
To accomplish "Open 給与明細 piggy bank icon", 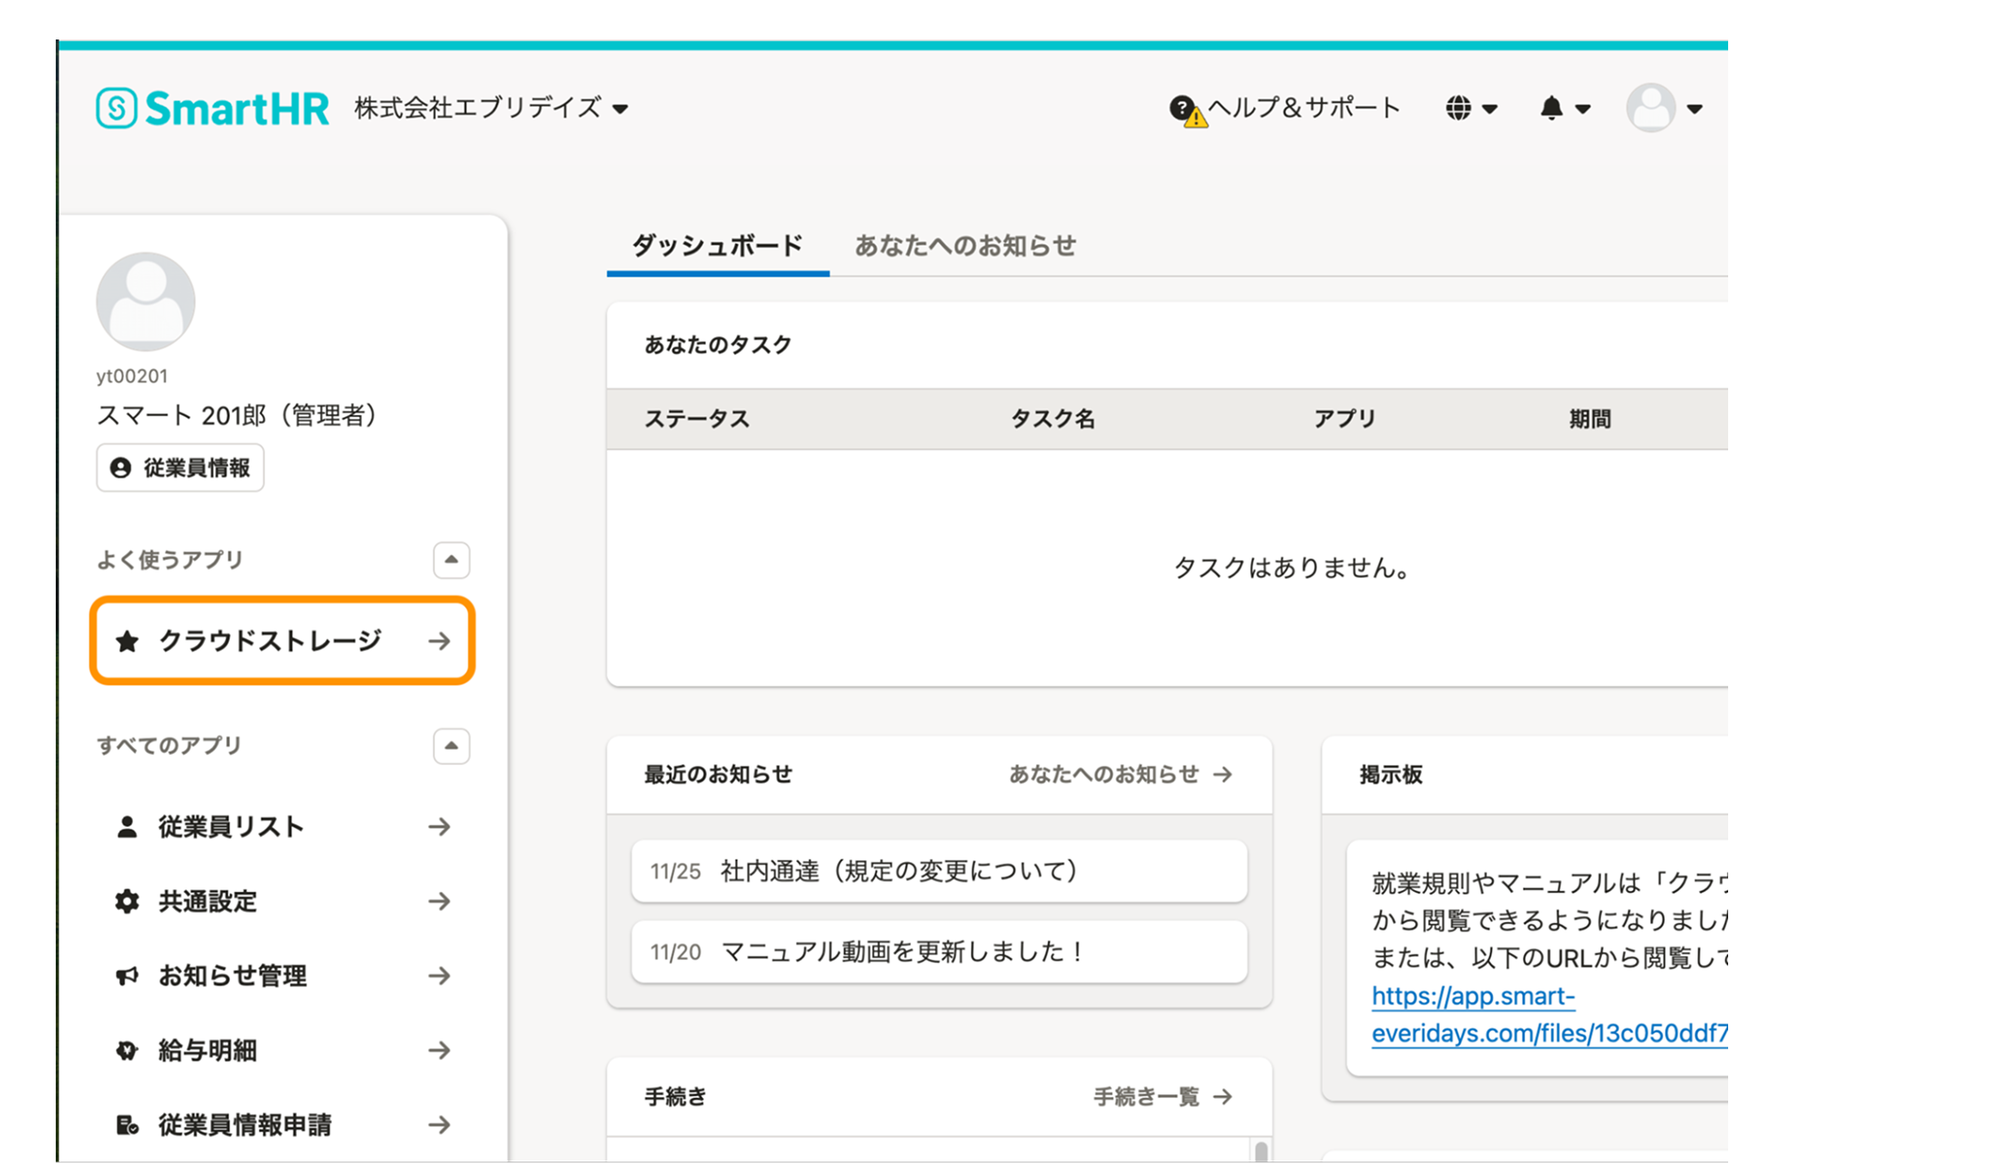I will pyautogui.click(x=127, y=1051).
